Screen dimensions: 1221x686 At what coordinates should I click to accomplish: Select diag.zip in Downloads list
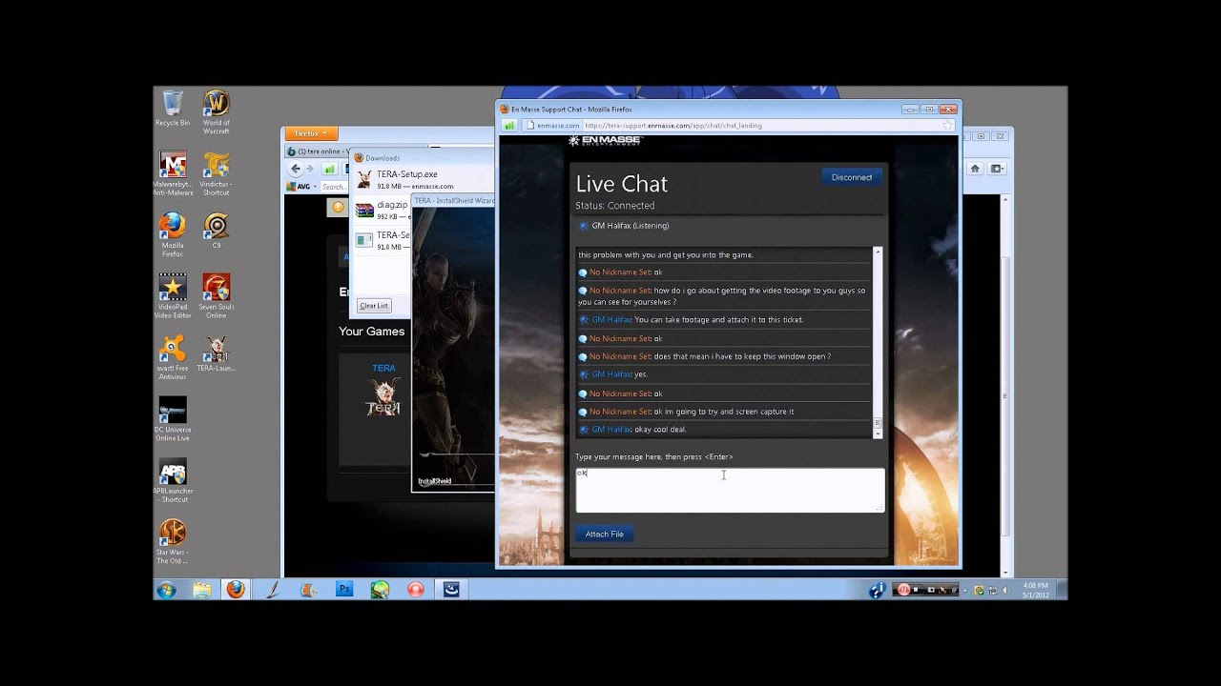tap(382, 210)
